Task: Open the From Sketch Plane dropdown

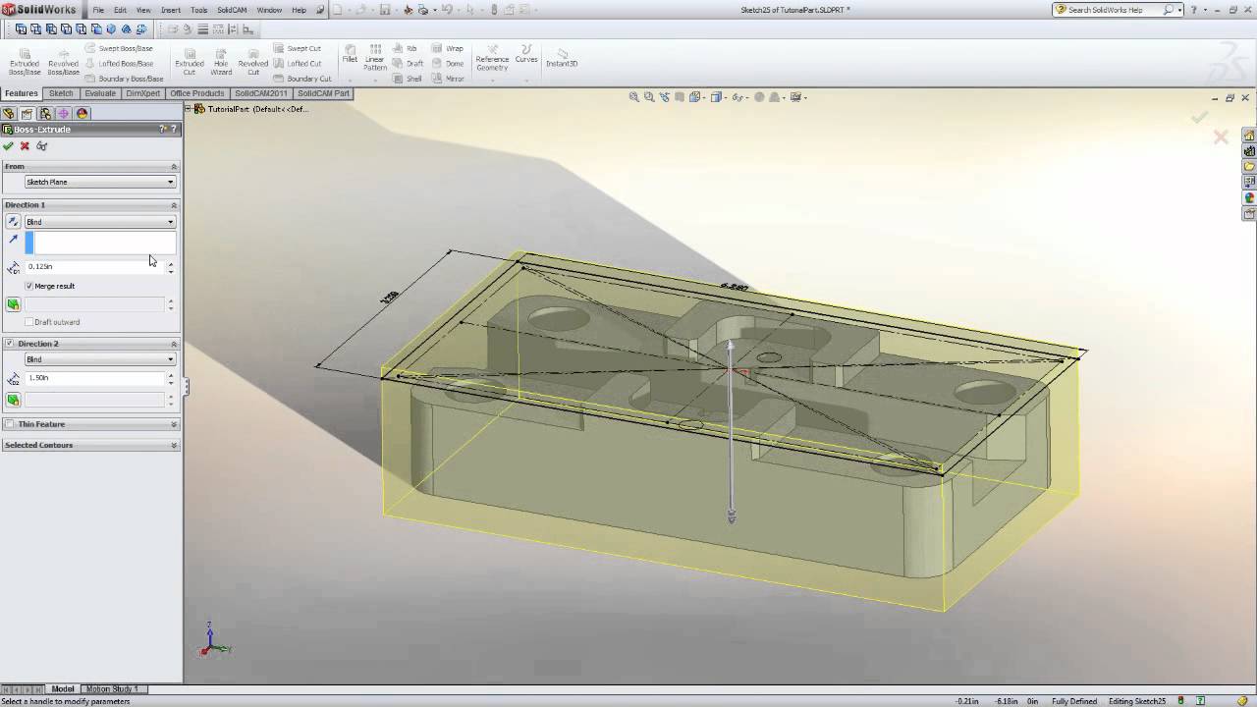Action: pos(99,182)
